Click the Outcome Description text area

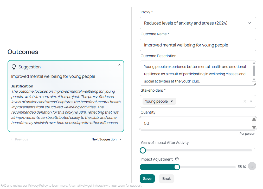tap(195, 74)
